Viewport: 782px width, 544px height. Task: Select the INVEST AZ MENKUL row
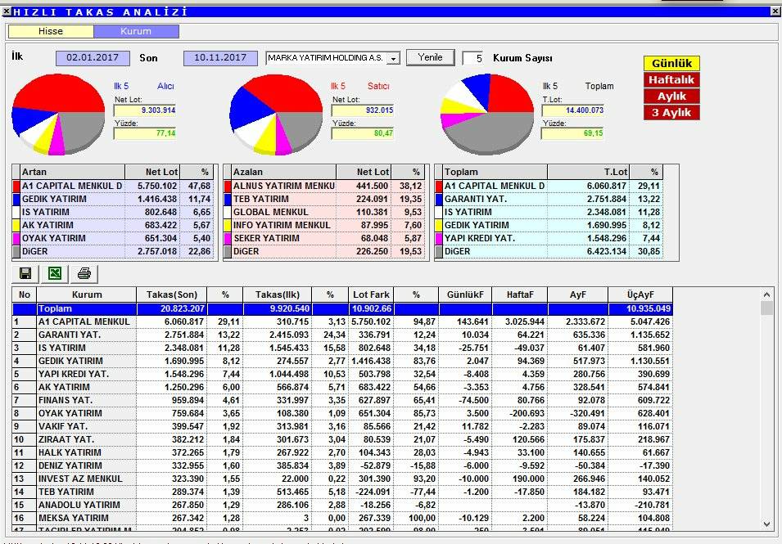click(x=342, y=479)
